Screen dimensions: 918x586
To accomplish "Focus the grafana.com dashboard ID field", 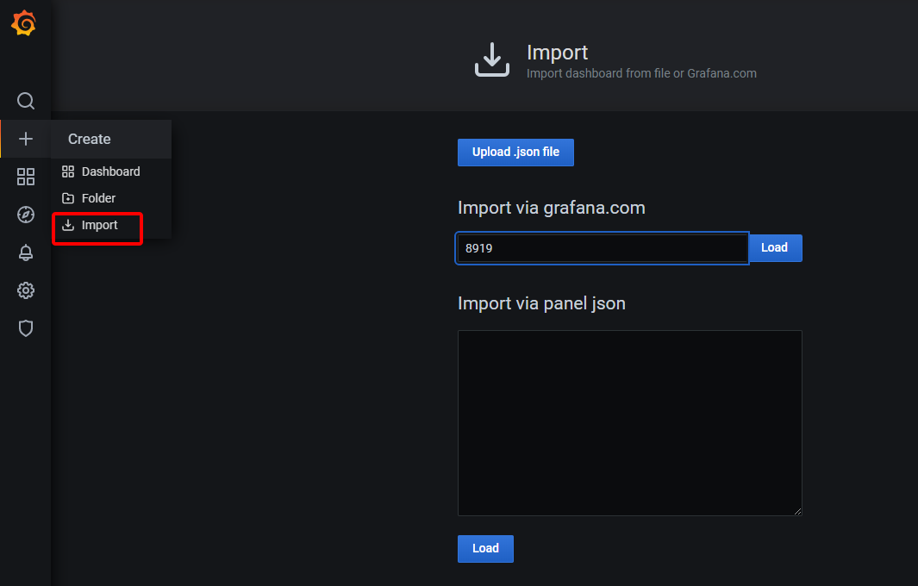I will (602, 248).
